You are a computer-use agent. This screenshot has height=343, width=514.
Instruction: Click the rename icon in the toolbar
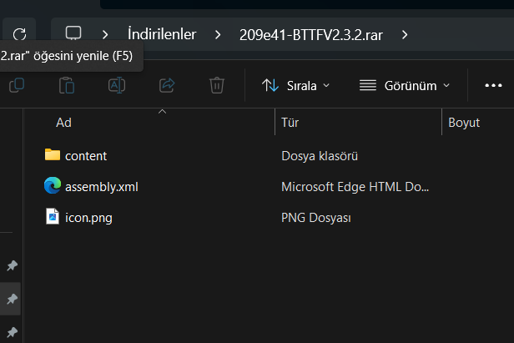(117, 85)
